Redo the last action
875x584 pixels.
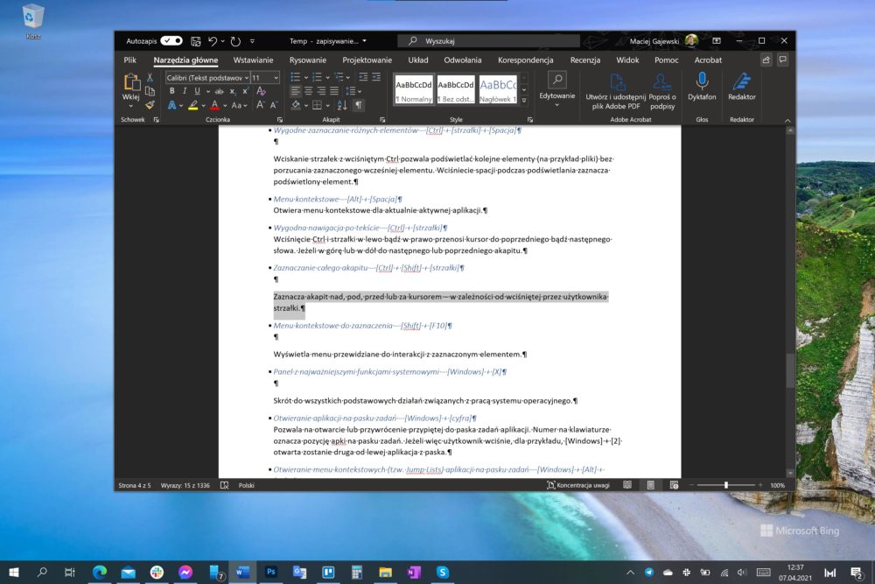235,41
